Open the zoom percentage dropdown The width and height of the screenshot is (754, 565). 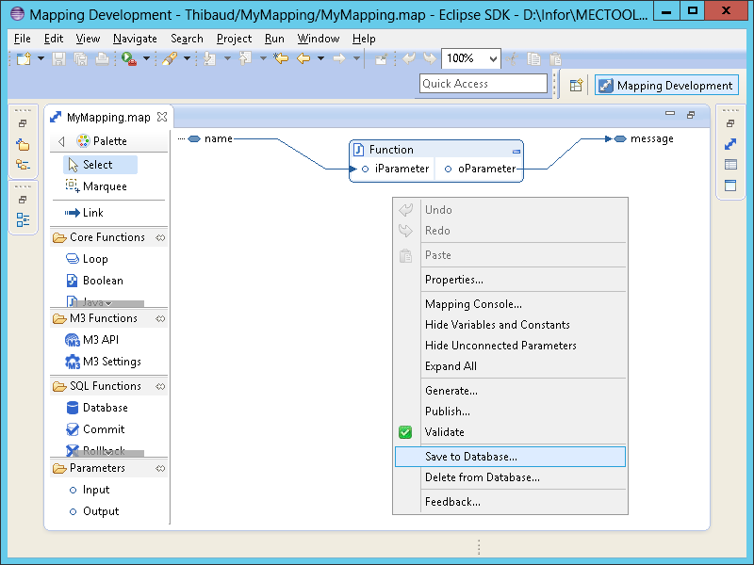pos(493,58)
